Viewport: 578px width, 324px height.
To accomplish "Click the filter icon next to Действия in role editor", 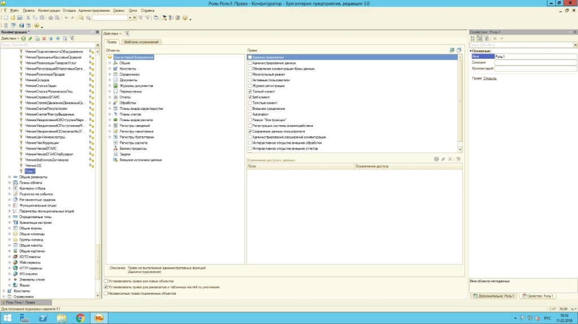I will [127, 33].
